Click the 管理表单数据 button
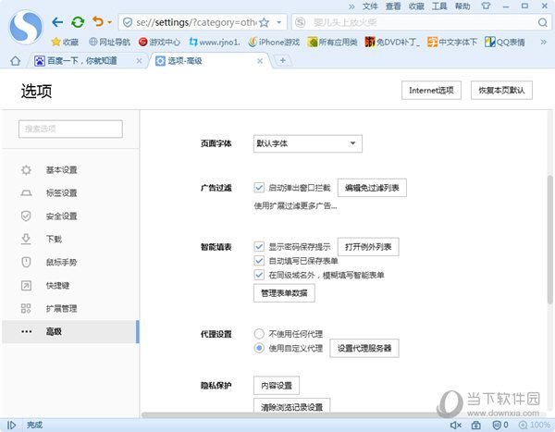 pyautogui.click(x=284, y=293)
